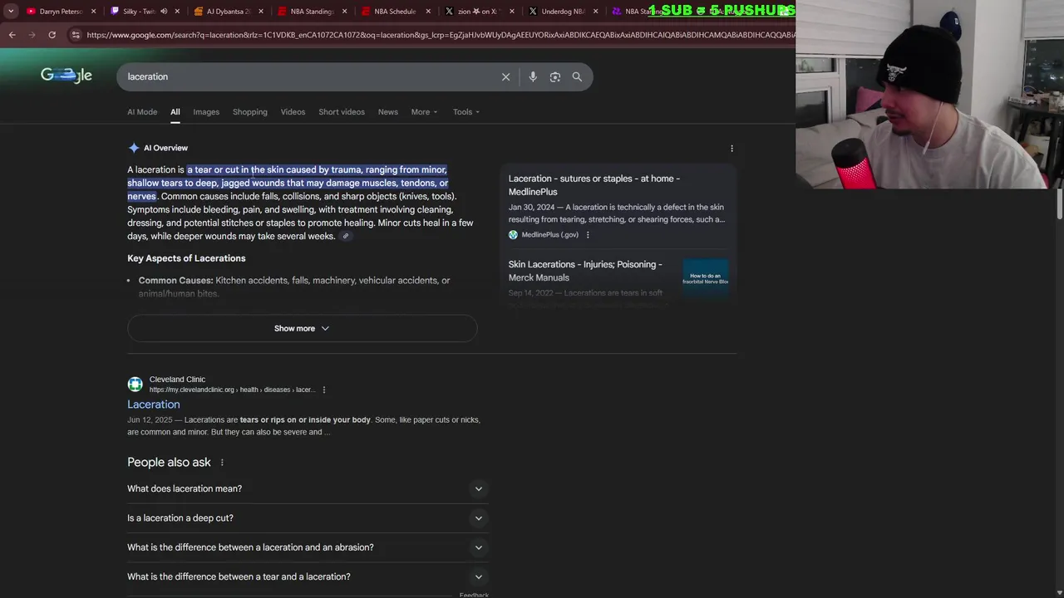Close the Underdog NBA tab

pos(595,12)
